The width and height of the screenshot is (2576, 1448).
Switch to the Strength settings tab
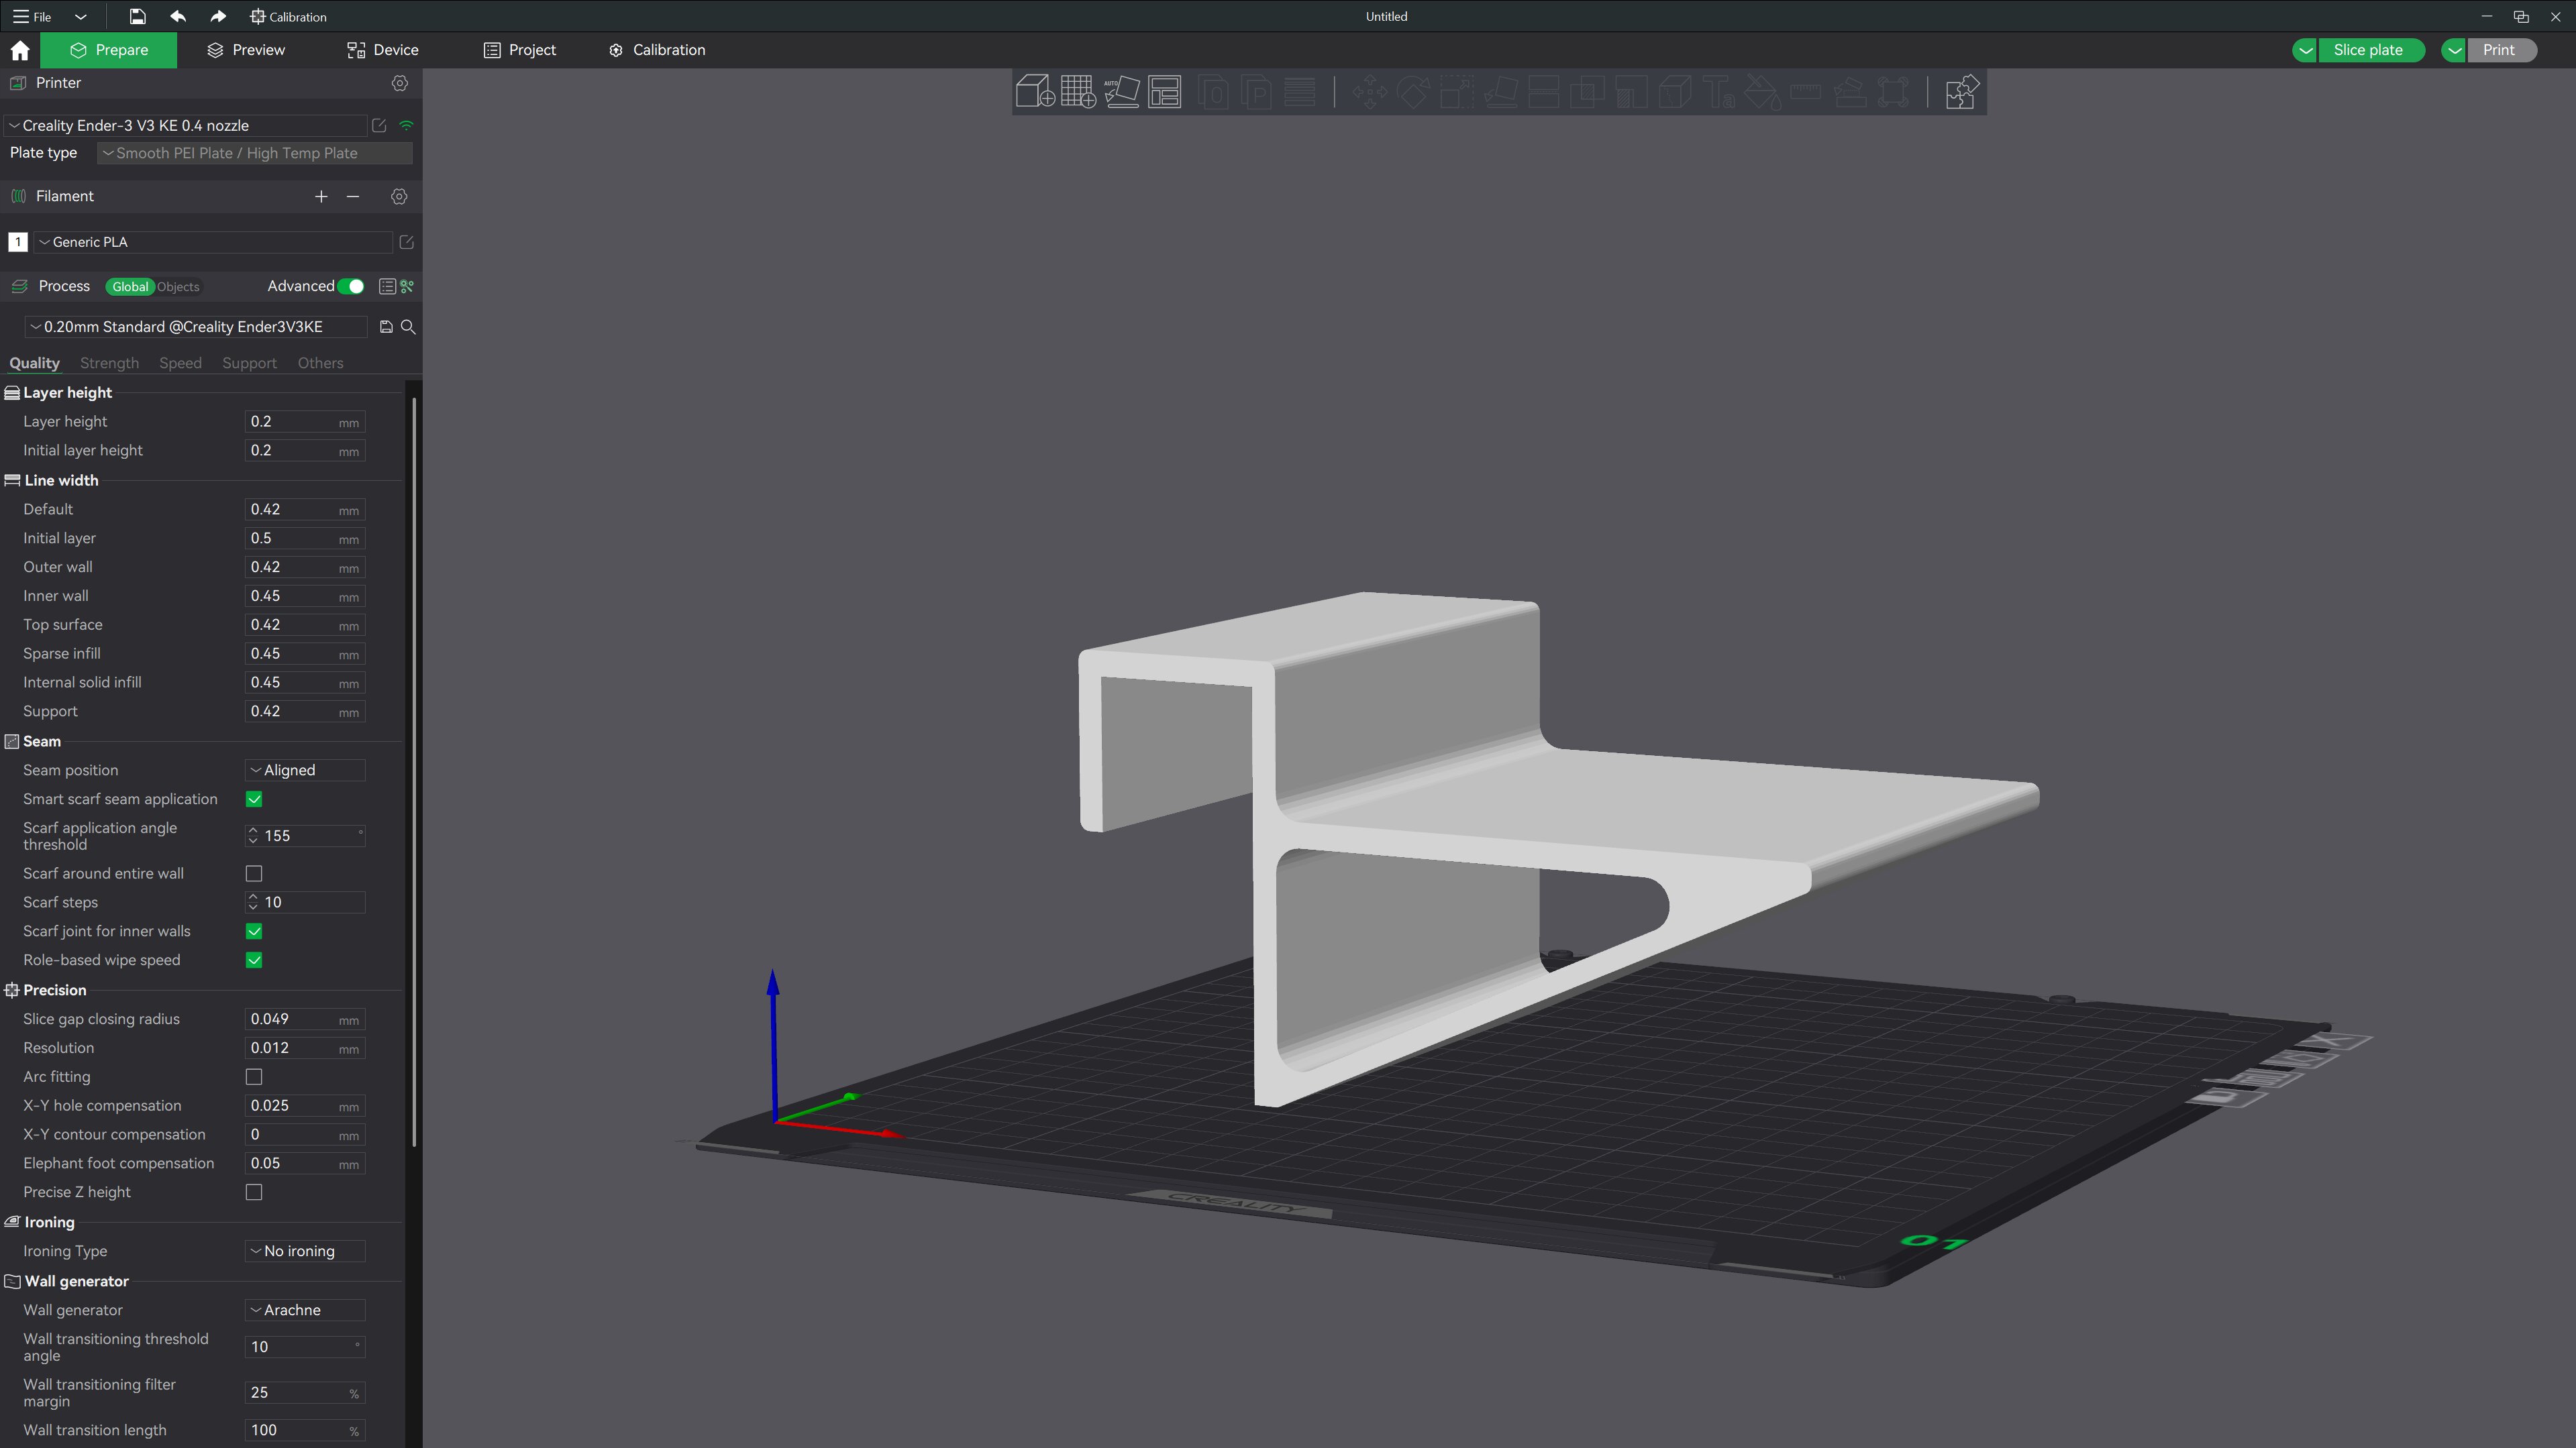[109, 363]
